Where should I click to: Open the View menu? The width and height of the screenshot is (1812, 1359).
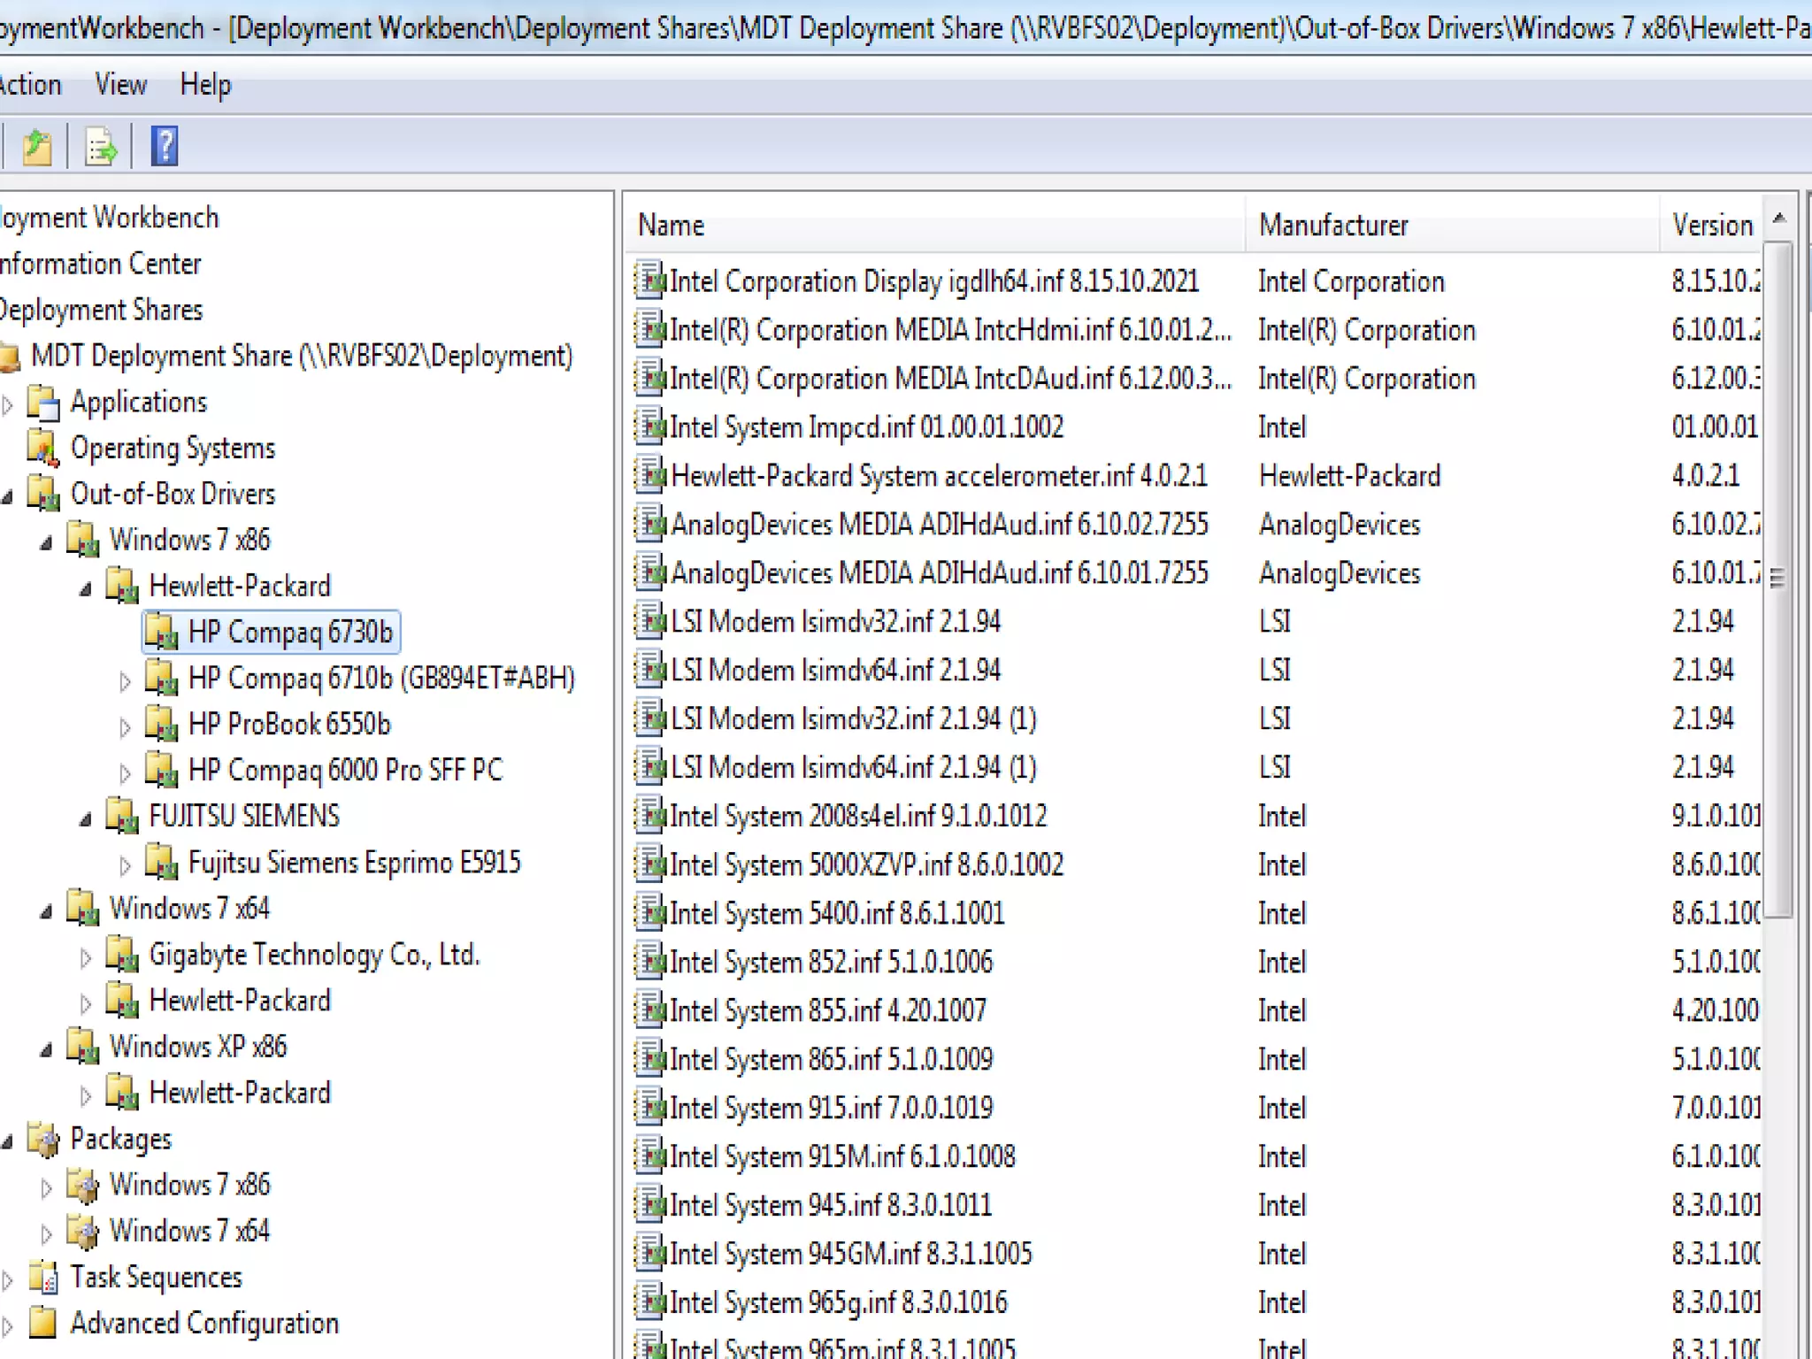[120, 85]
